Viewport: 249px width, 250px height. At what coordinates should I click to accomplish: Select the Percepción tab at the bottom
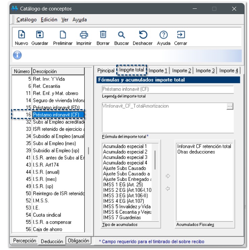click(x=25, y=241)
